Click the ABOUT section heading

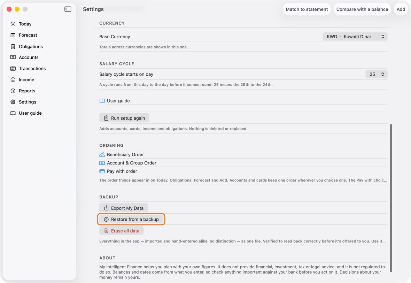[x=107, y=258]
